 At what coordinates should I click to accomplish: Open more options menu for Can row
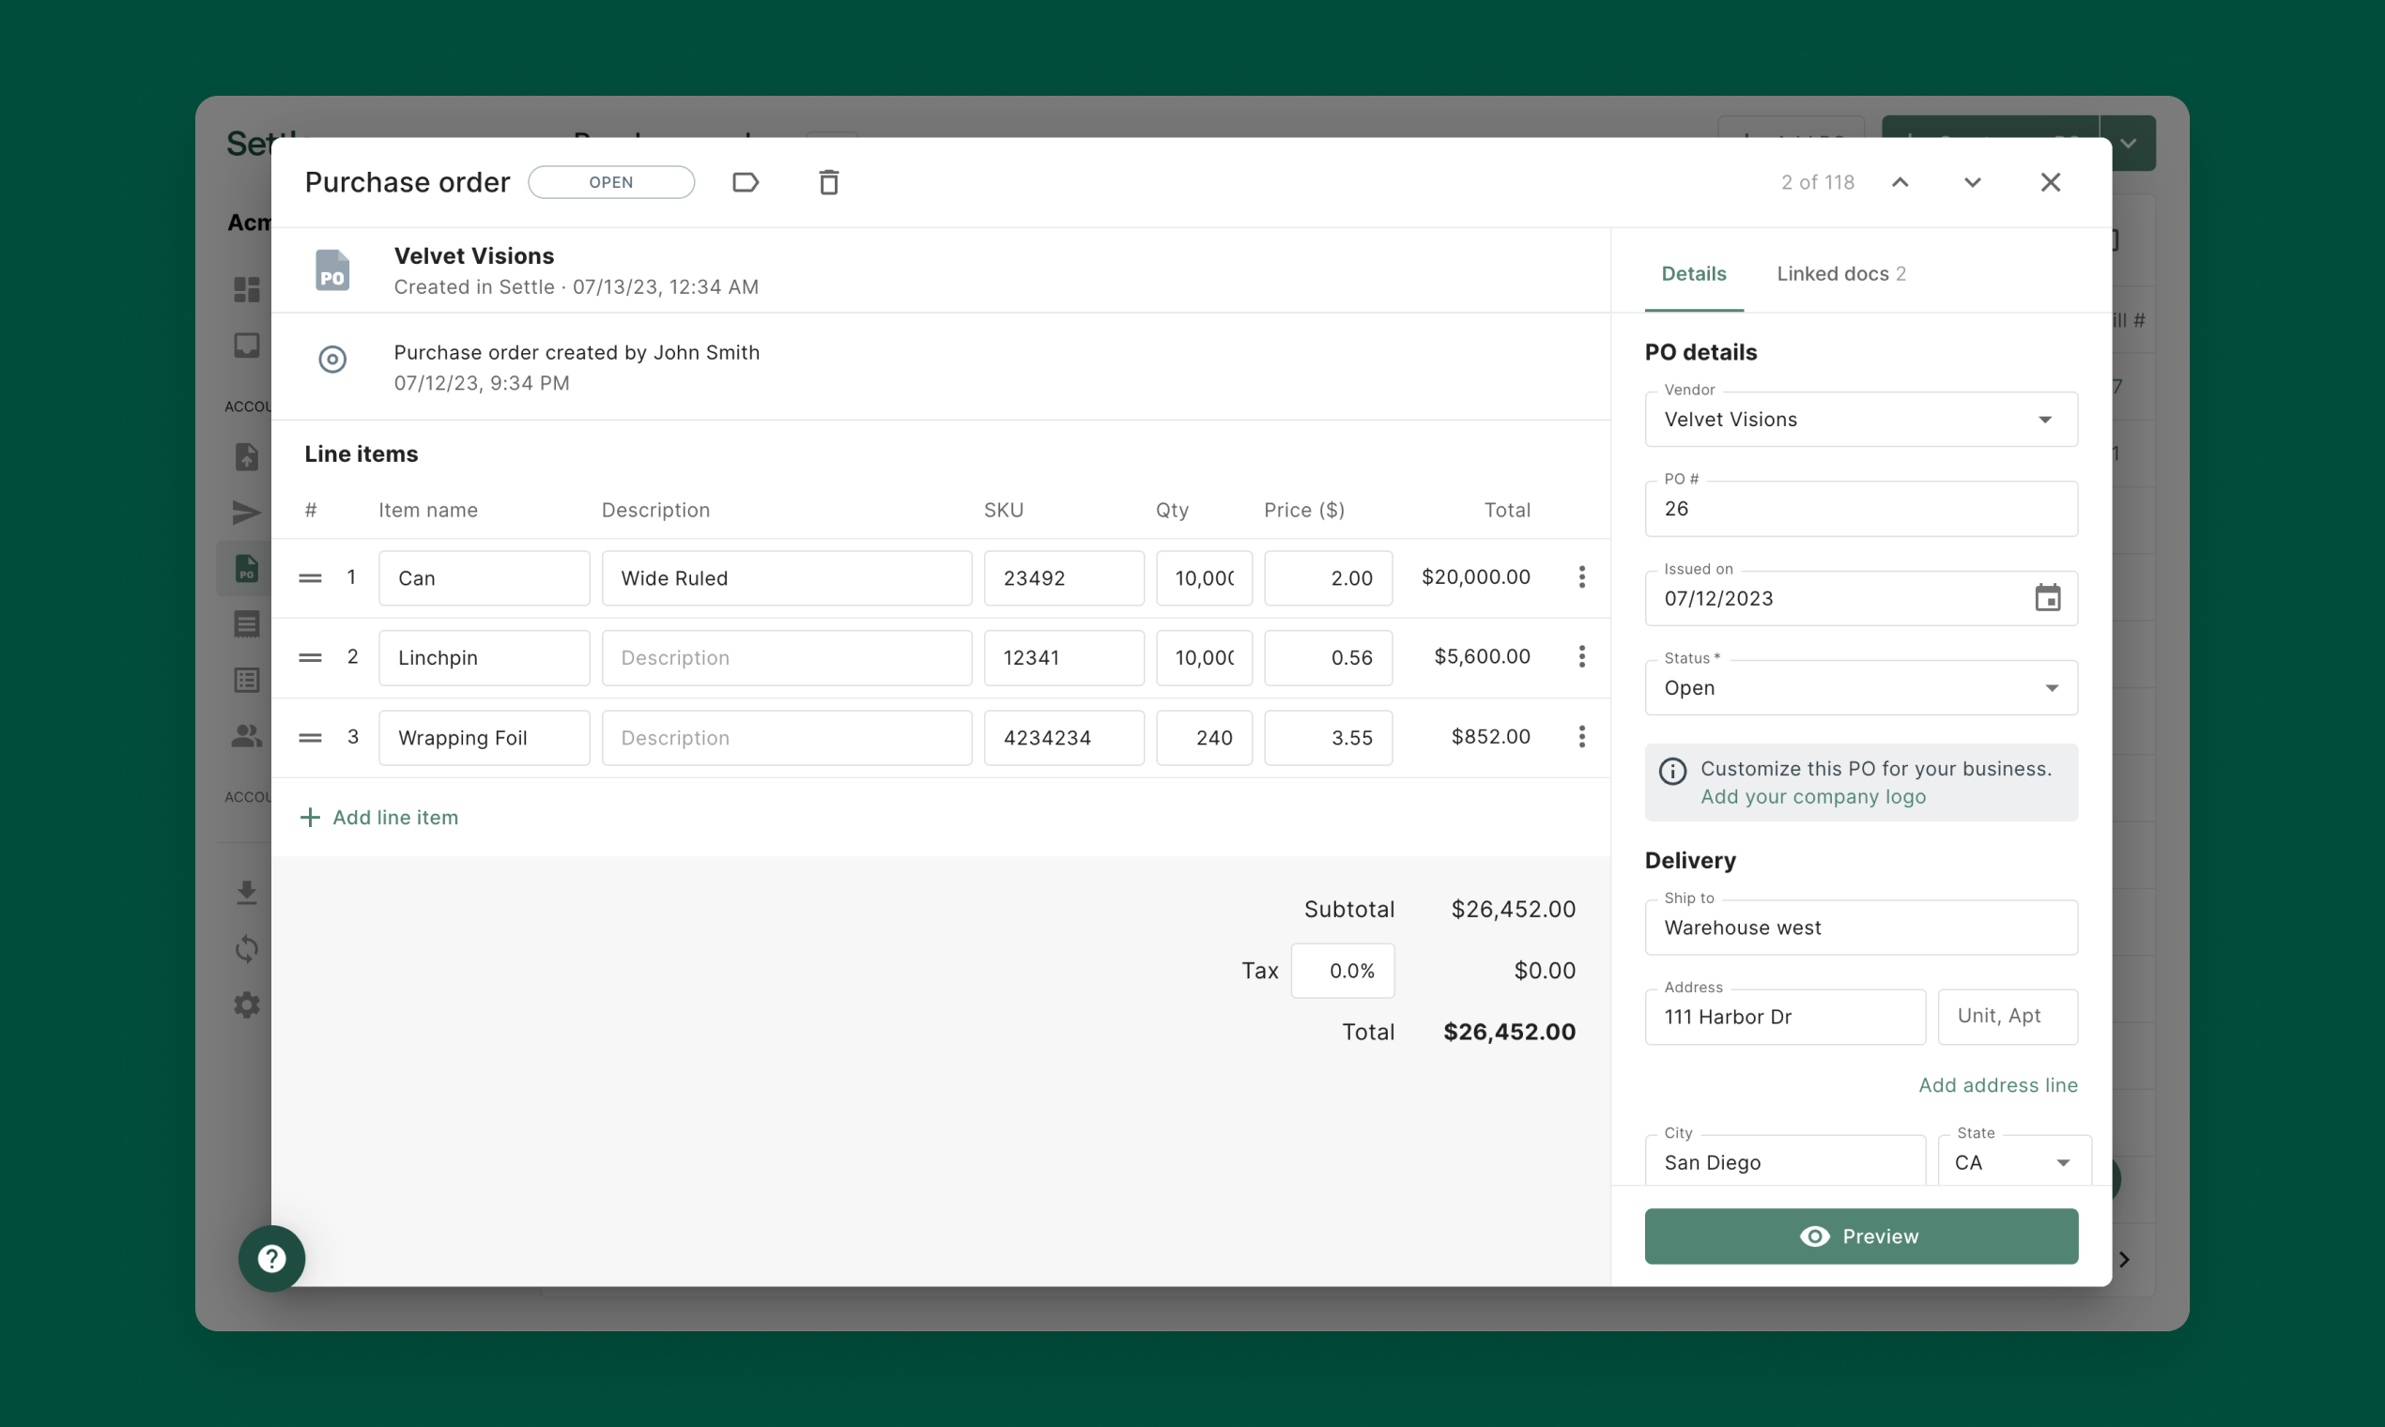pos(1581,577)
